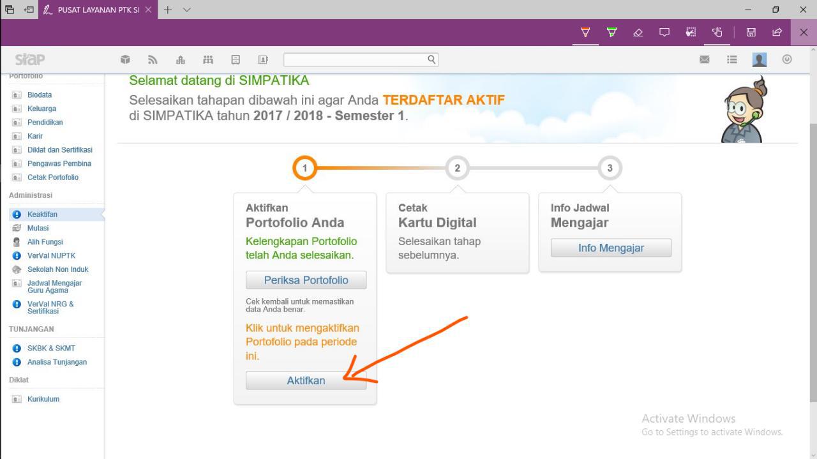Select the Ballpoint pen web note tool
The width and height of the screenshot is (817, 459).
[585, 33]
